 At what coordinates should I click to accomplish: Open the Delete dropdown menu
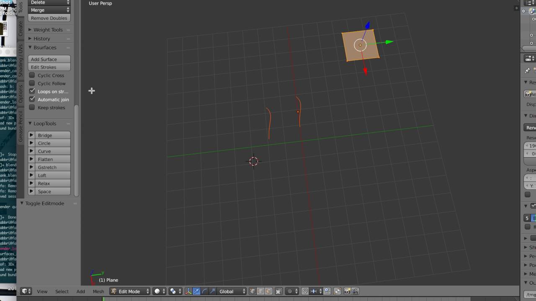[x=49, y=3]
